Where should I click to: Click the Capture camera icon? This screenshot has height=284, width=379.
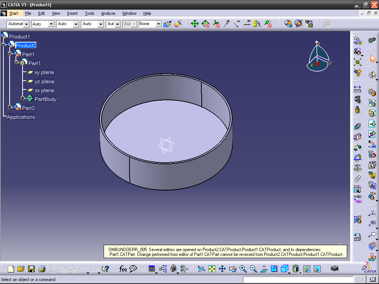click(335, 268)
